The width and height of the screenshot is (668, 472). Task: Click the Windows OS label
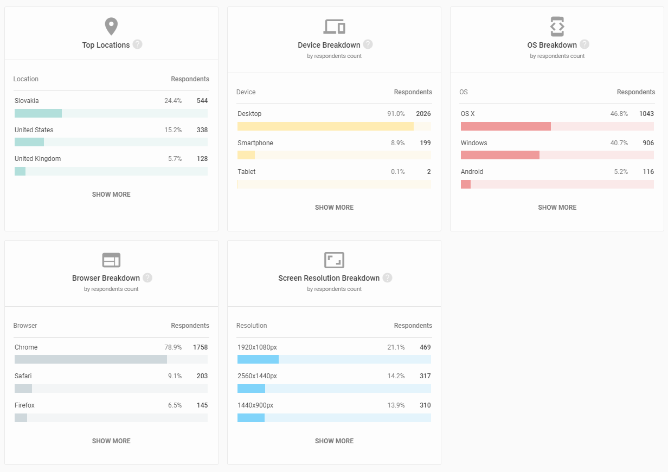coord(474,143)
